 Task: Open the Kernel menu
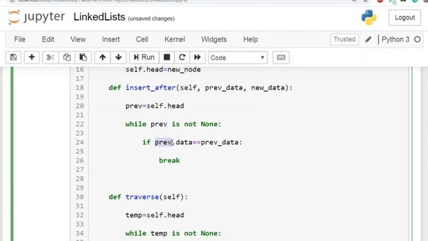(175, 39)
